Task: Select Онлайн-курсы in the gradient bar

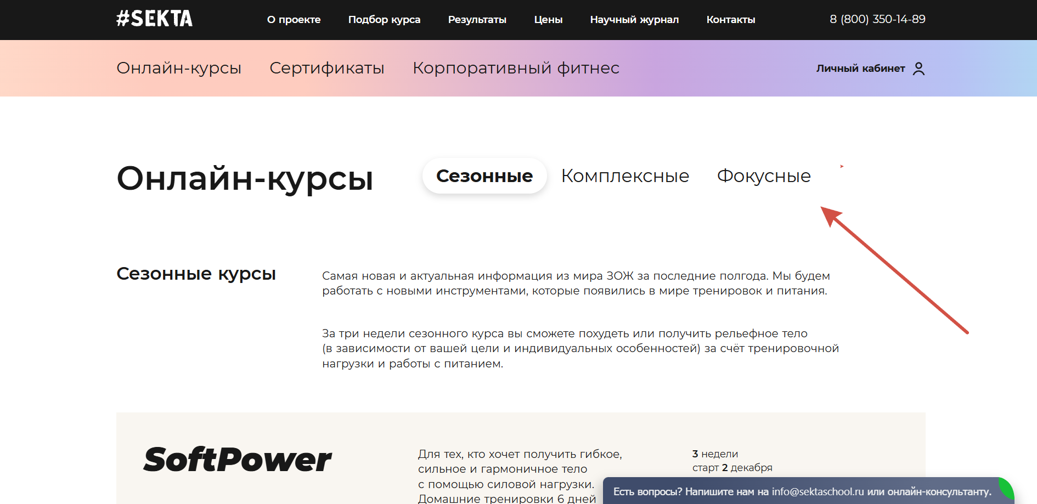Action: tap(179, 68)
